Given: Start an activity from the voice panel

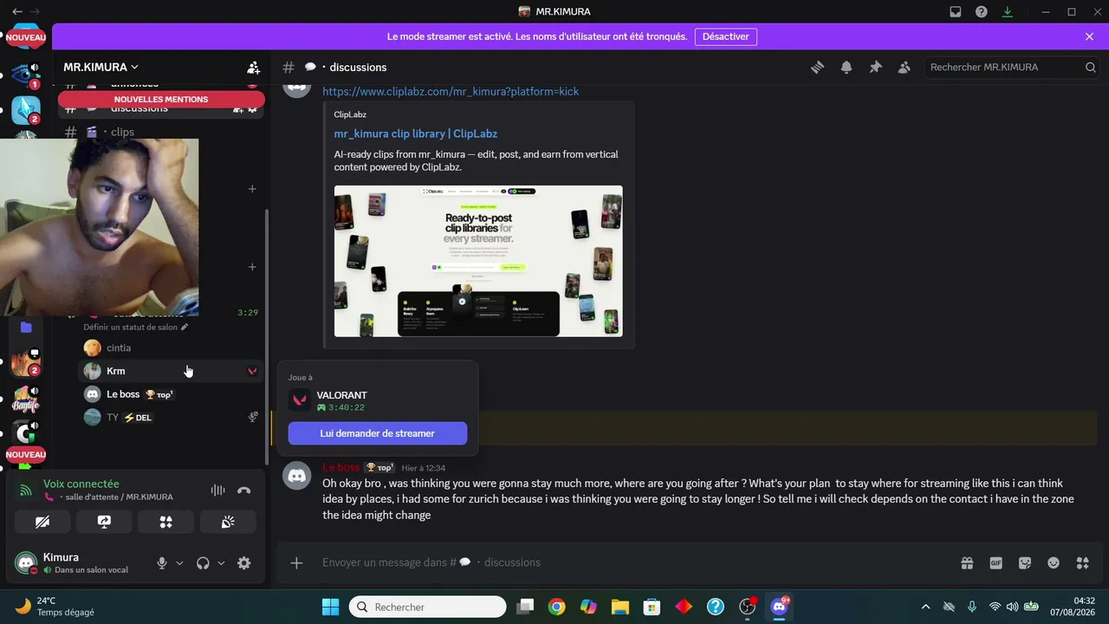Looking at the screenshot, I should (x=165, y=522).
